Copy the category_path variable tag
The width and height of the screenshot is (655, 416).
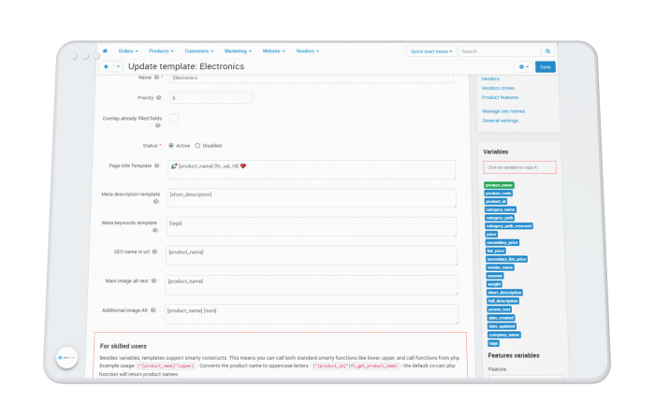pyautogui.click(x=500, y=218)
